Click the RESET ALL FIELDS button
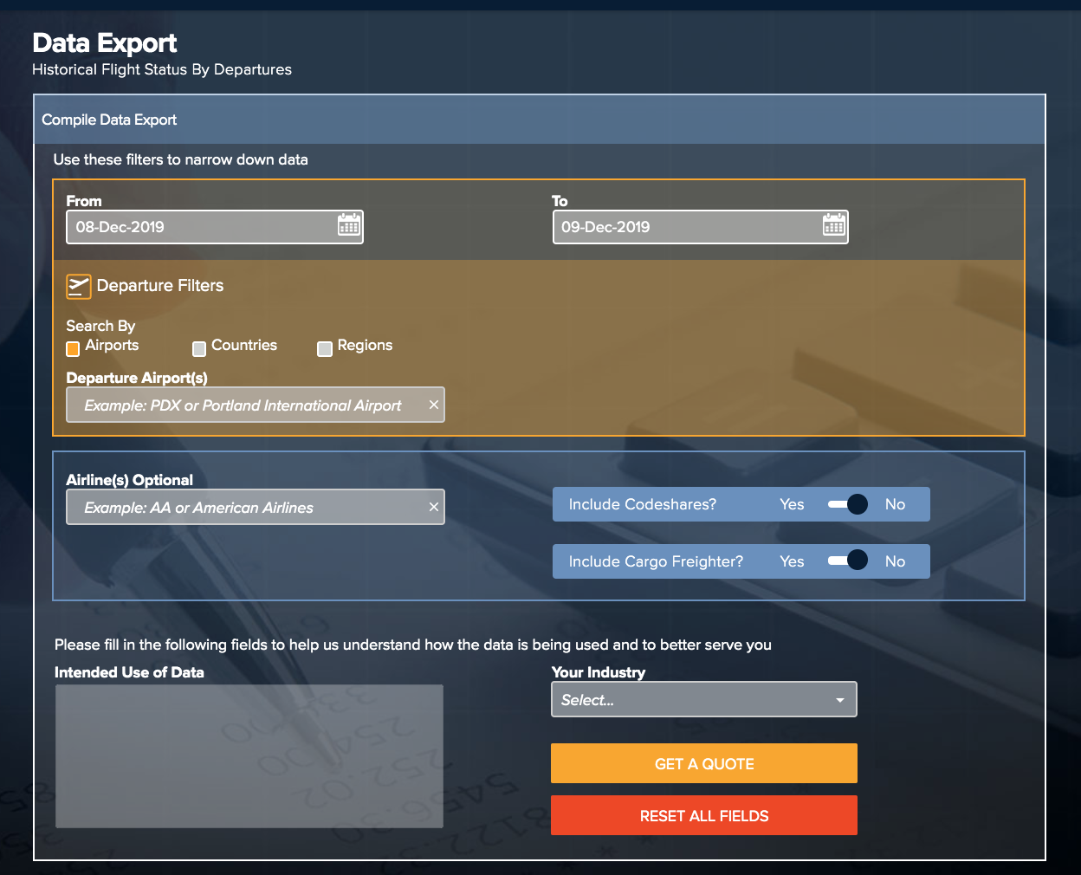The width and height of the screenshot is (1081, 875). pos(703,815)
